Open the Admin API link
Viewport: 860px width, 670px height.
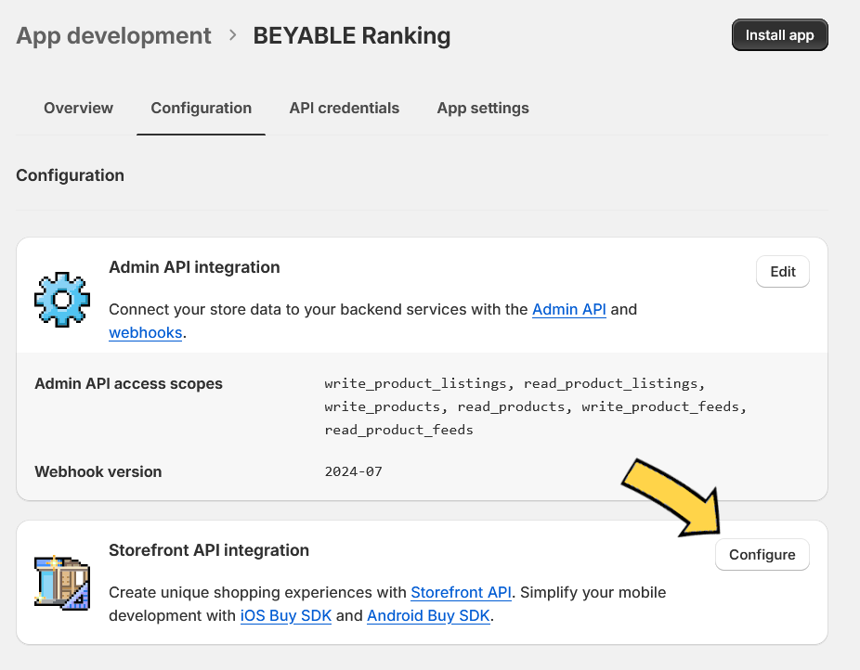click(568, 310)
